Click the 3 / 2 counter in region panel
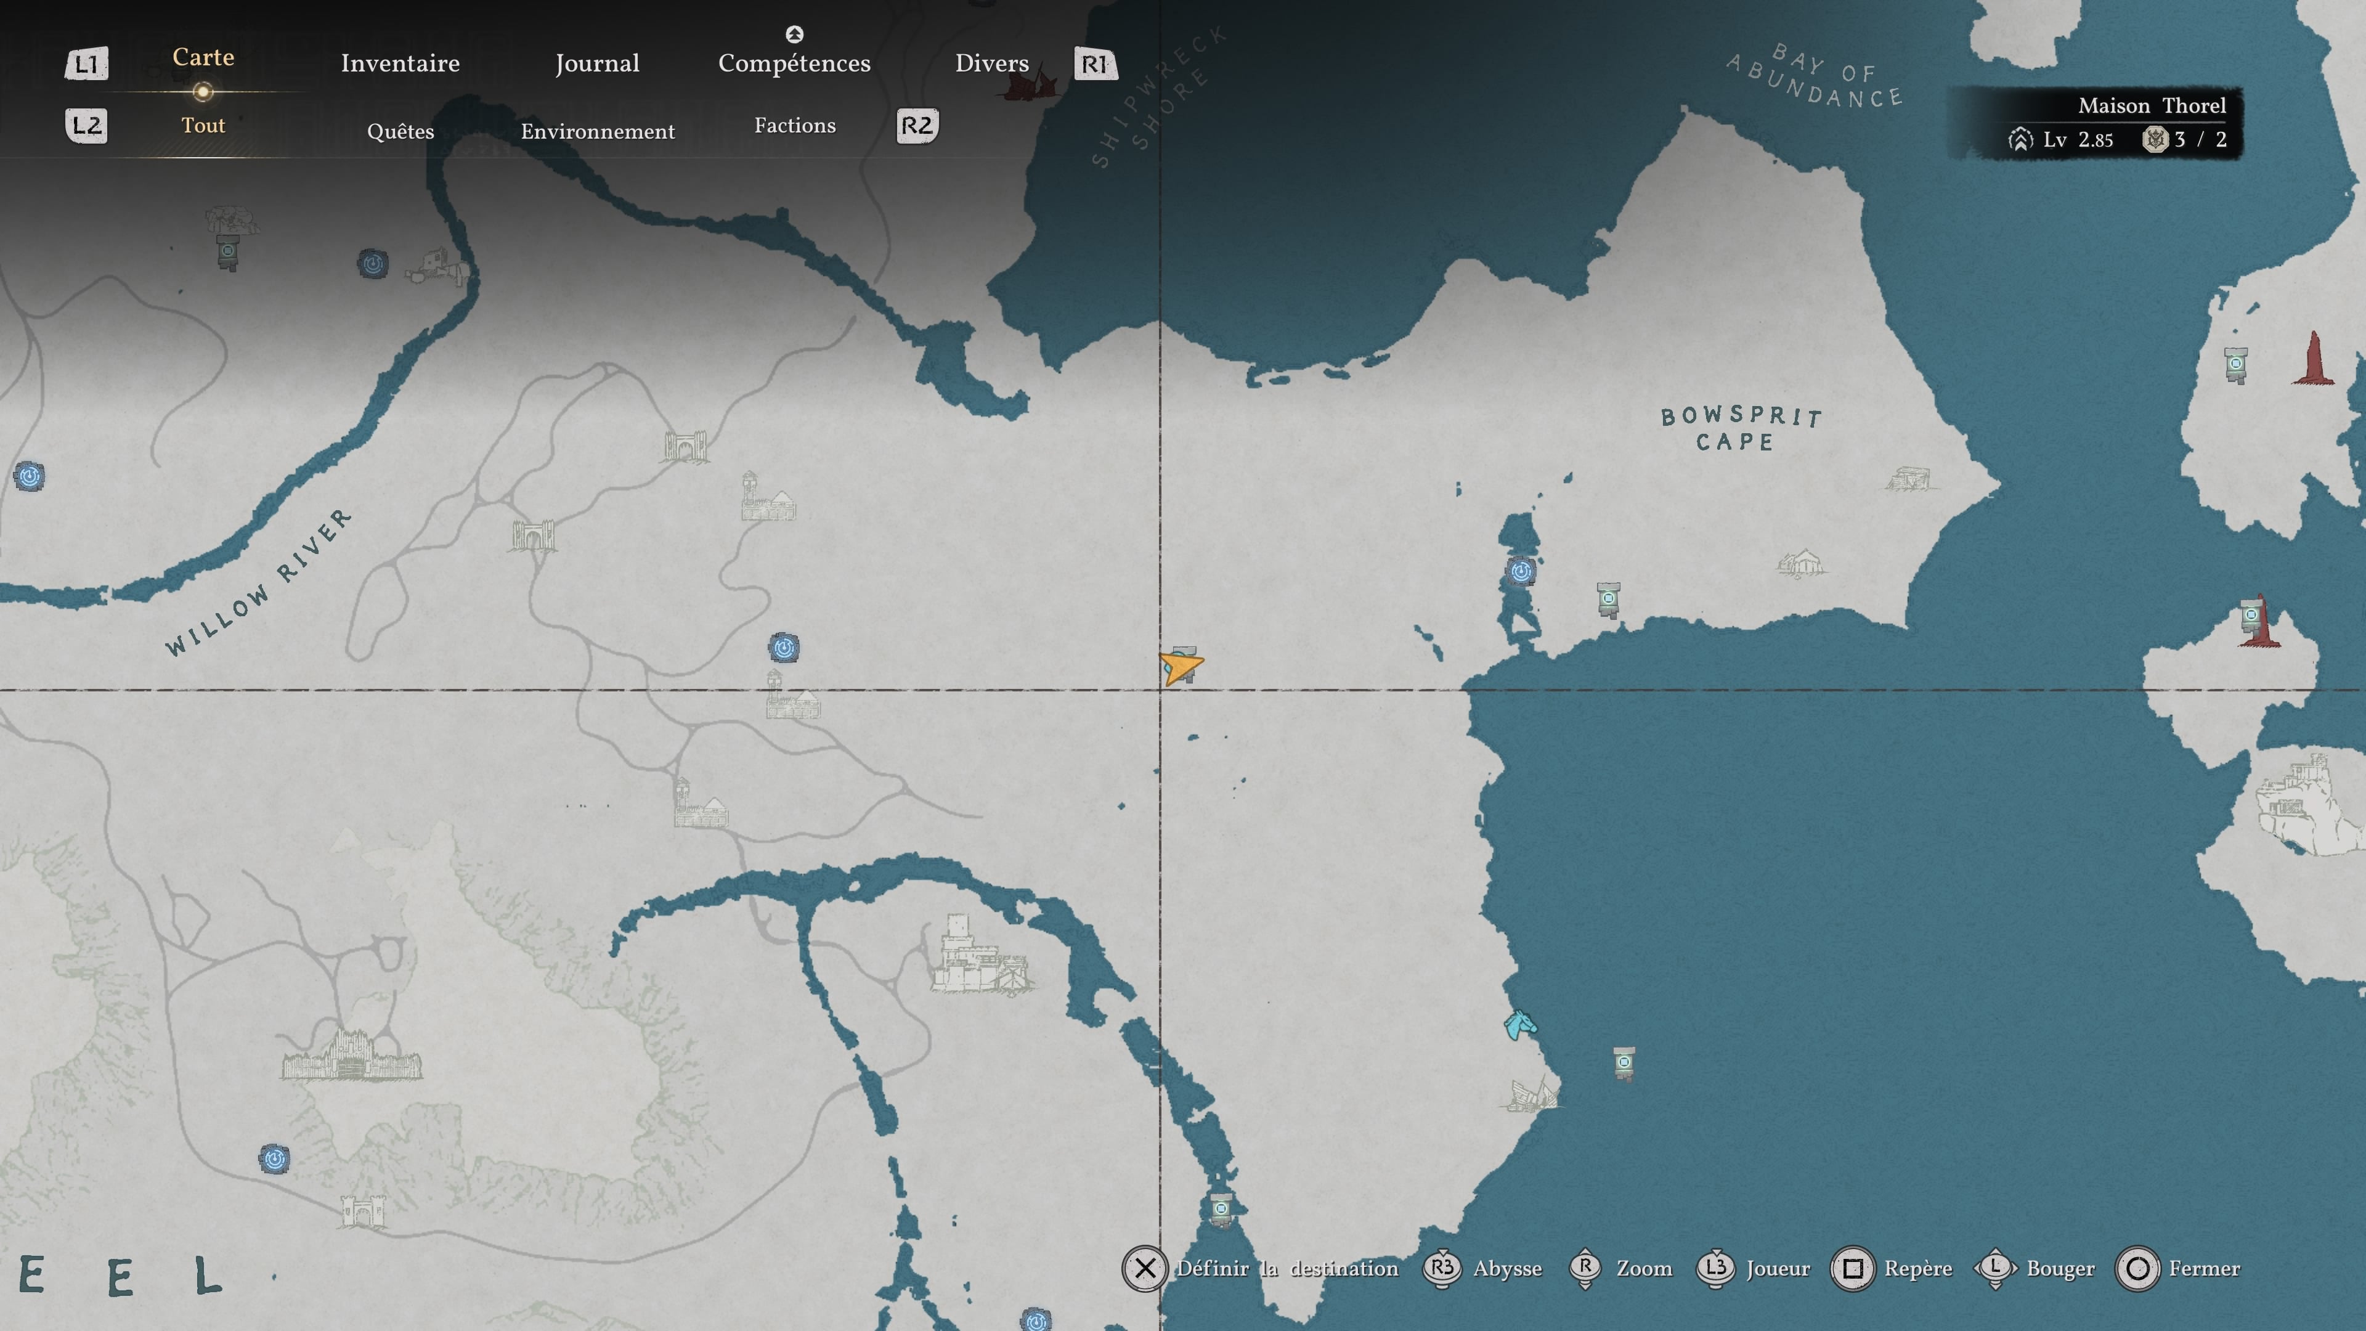This screenshot has height=1331, width=2366. click(x=2184, y=140)
